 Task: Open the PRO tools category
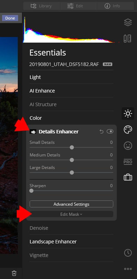[128, 162]
